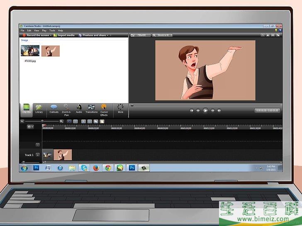Click the timeline playhead at 0:00:00
The width and height of the screenshot is (302, 226).
pyautogui.click(x=44, y=126)
